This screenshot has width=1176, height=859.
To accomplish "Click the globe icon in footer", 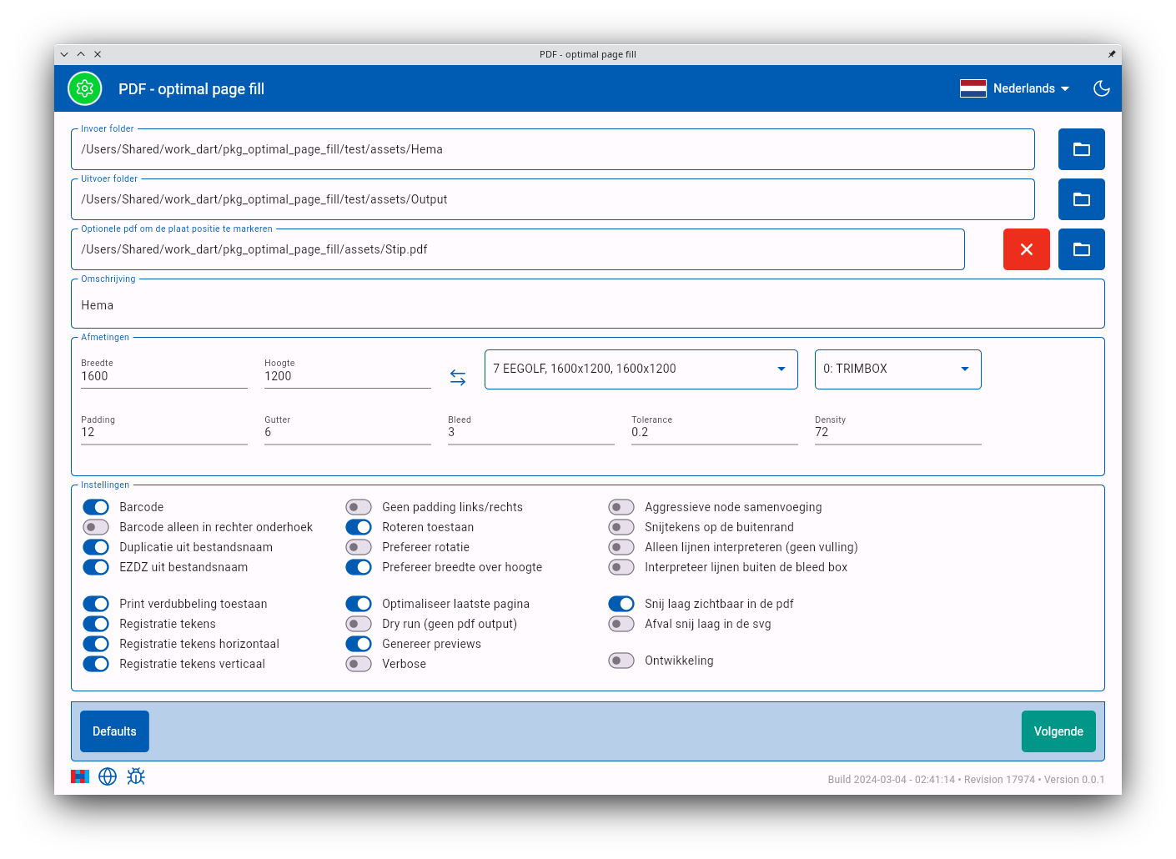I will coord(108,776).
